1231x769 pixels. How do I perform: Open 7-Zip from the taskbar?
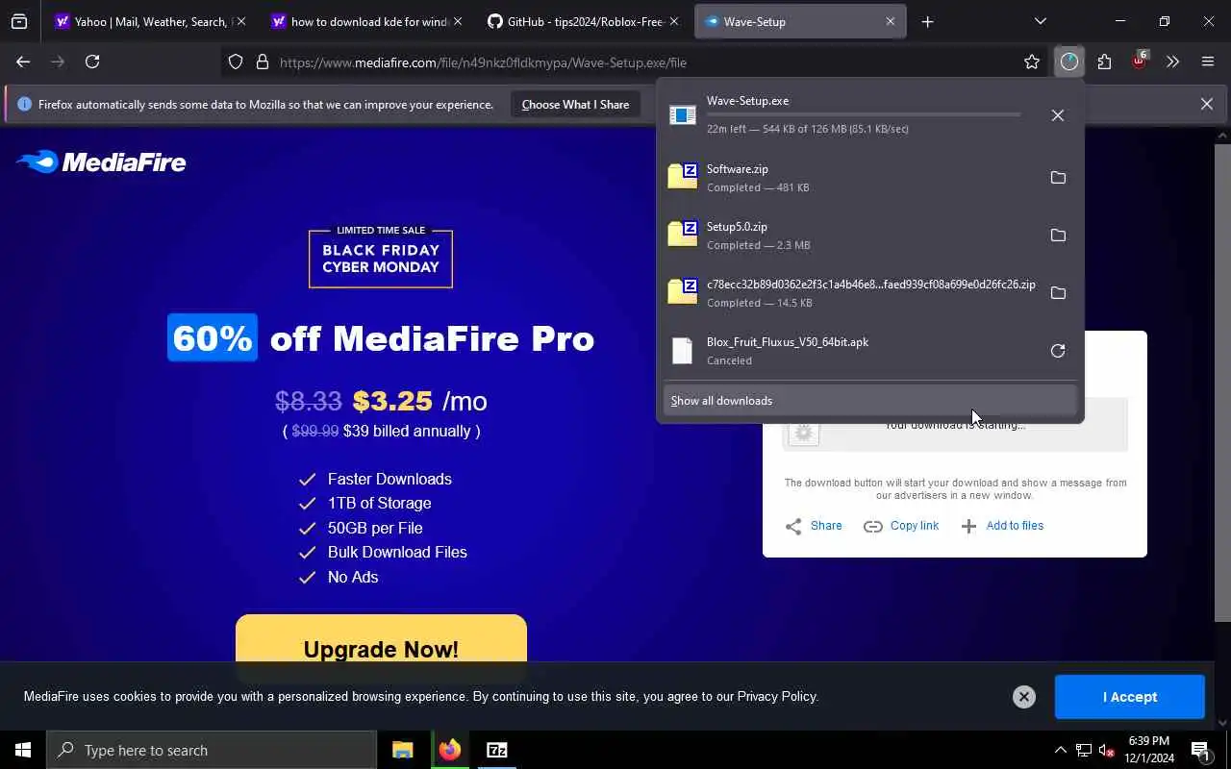(x=496, y=750)
